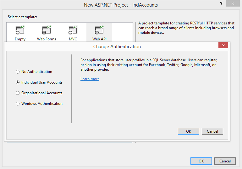Select the Empty project template icon

(20, 31)
